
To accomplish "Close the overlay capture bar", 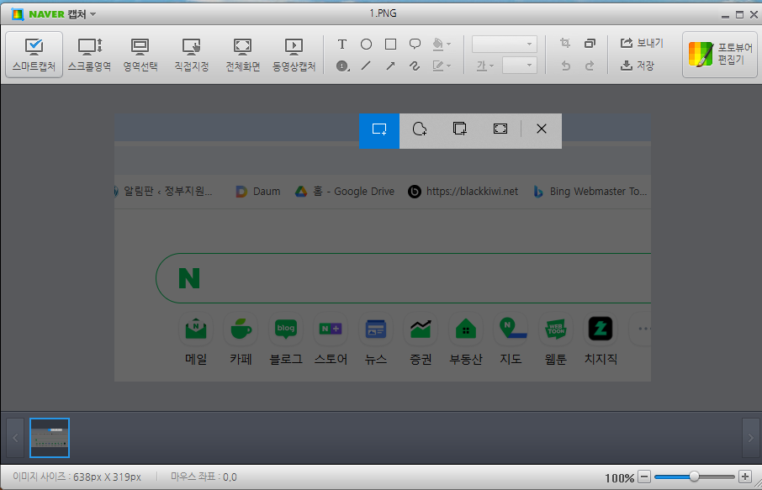I will [542, 129].
